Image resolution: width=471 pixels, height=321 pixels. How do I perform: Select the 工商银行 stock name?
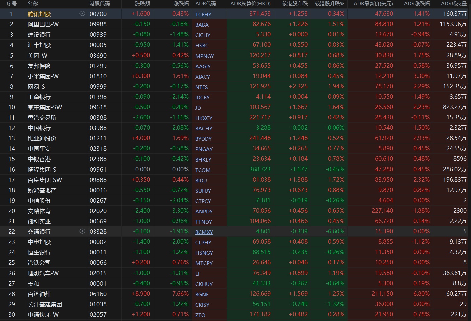39,97
